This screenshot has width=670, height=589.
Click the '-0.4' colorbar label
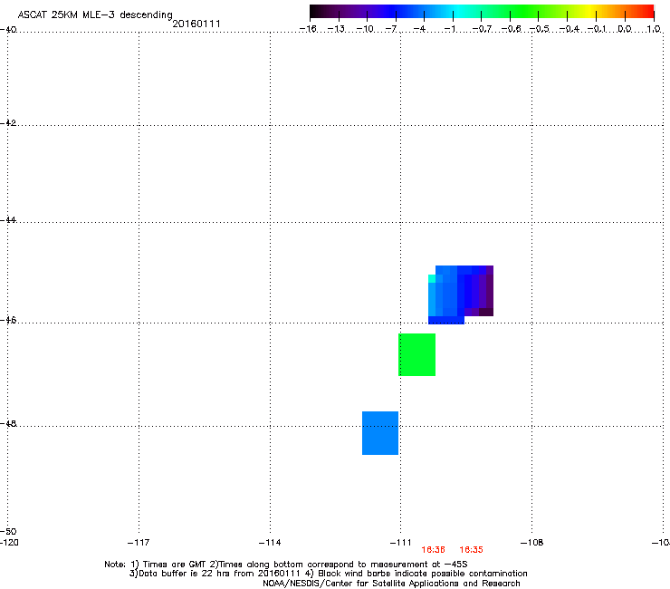[569, 29]
